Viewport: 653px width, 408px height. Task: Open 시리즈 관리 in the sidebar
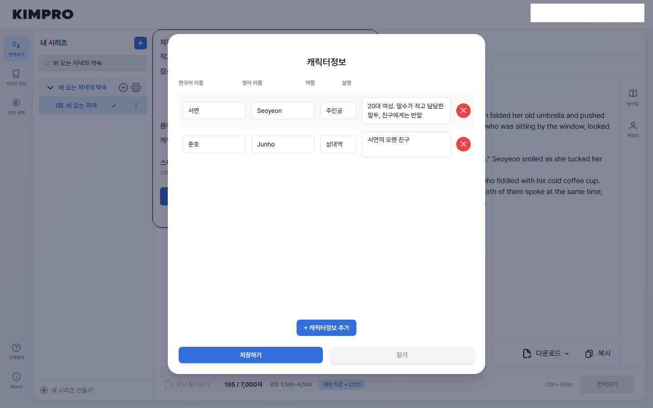[16, 78]
